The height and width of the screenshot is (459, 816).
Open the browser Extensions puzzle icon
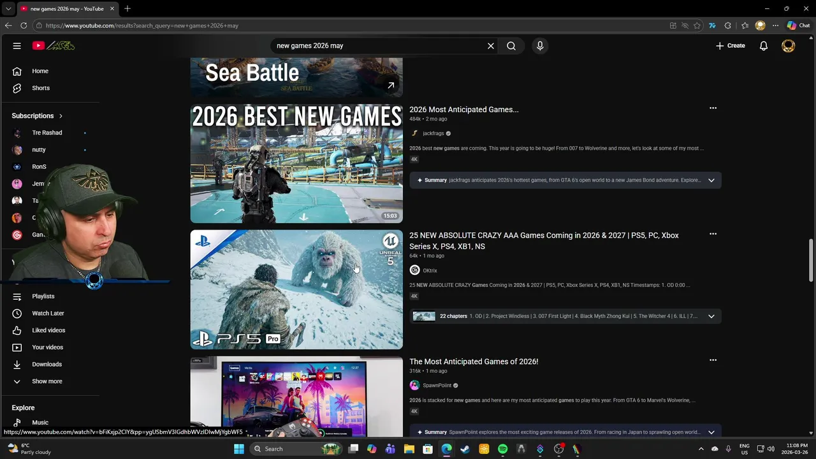[x=728, y=25]
